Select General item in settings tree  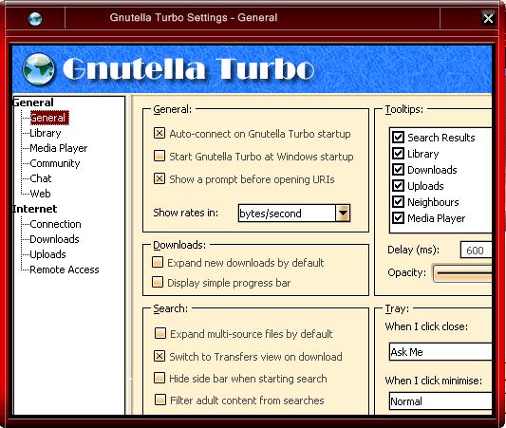click(49, 118)
